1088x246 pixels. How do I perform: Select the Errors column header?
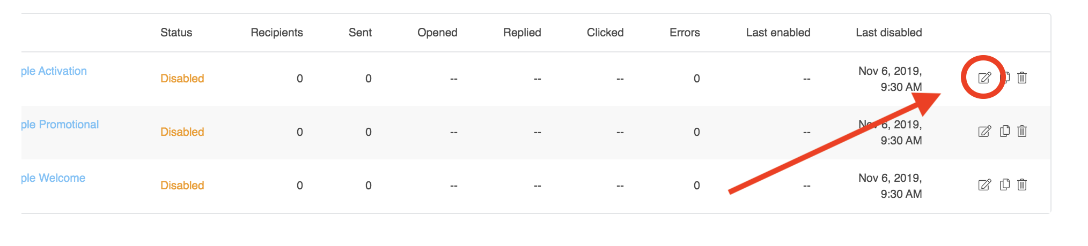pos(685,33)
